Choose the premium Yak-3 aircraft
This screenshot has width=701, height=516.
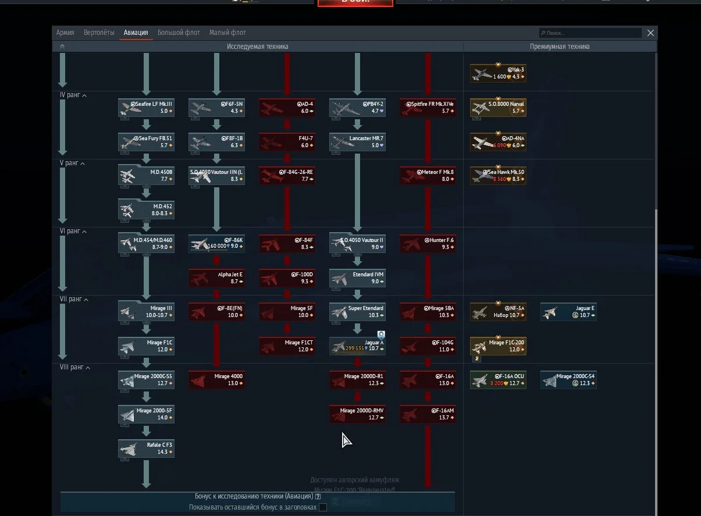pos(498,73)
